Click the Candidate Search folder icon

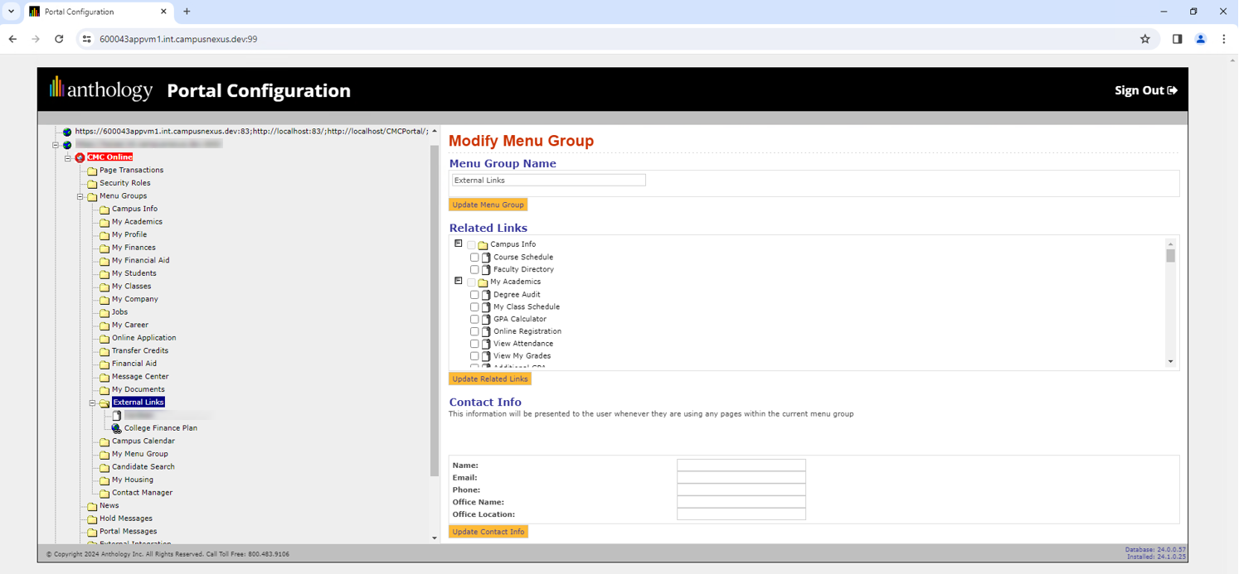coord(104,467)
